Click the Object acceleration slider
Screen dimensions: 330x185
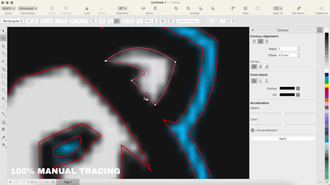pos(283,113)
